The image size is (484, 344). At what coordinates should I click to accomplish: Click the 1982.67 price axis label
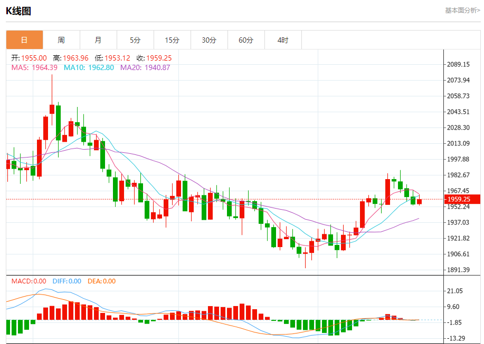pyautogui.click(x=458, y=175)
